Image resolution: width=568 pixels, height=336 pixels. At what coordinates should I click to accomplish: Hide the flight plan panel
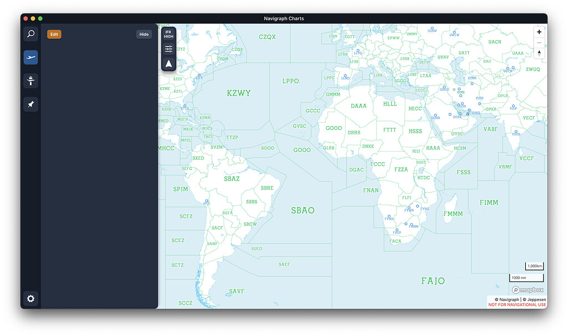pos(144,34)
